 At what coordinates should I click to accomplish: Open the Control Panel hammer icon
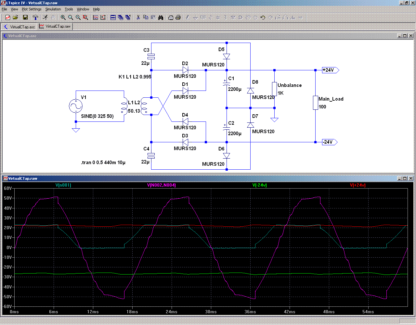coord(35,17)
